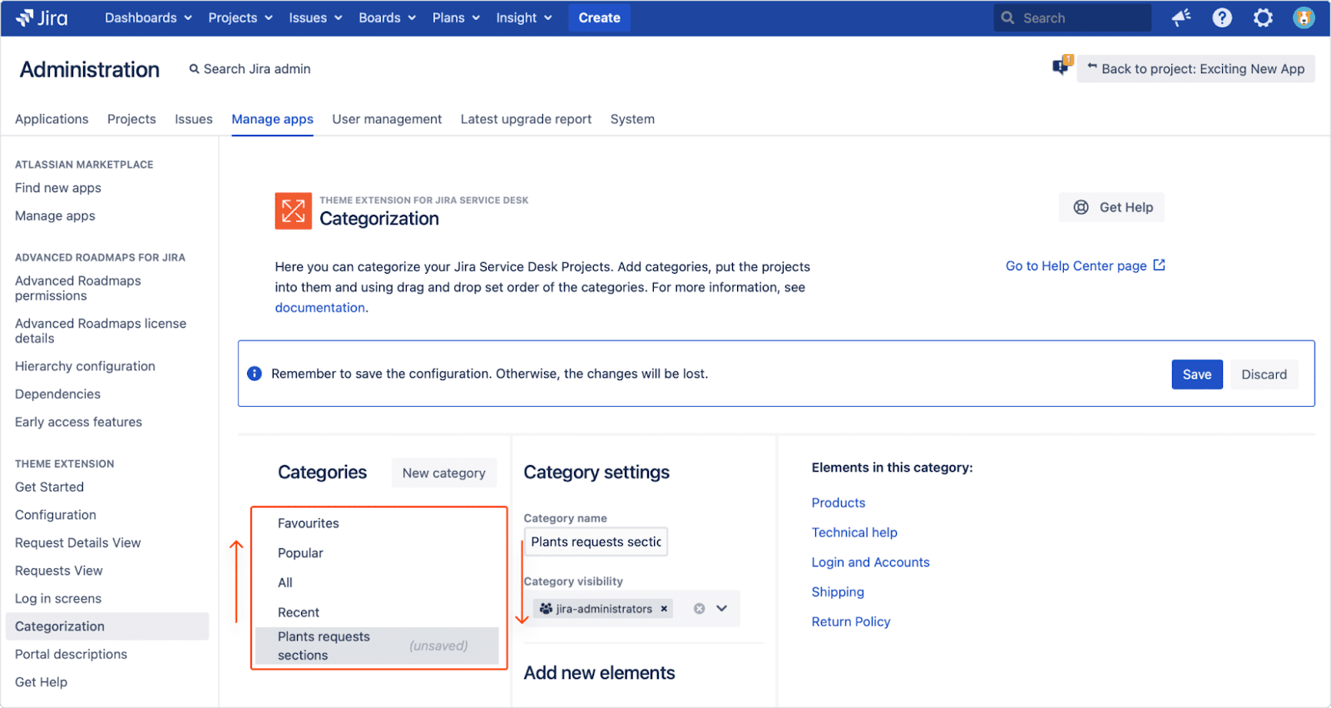Switch to the System tab
1331x708 pixels.
[632, 119]
